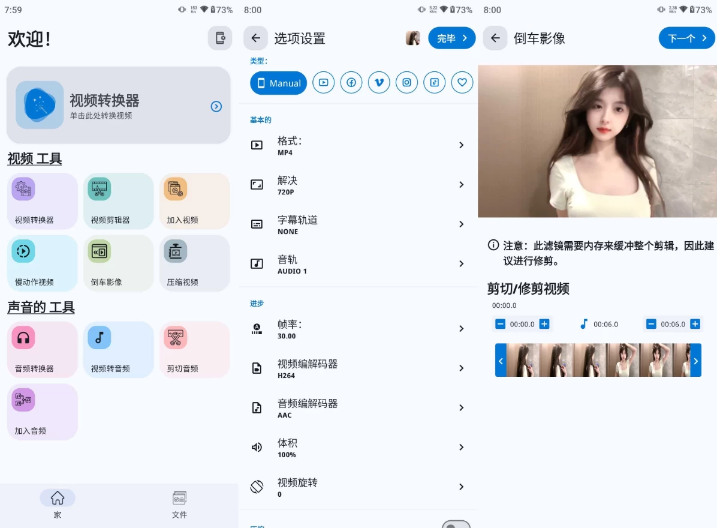Tap the 下一个 (next) button
This screenshot has height=528, width=717.
(686, 38)
